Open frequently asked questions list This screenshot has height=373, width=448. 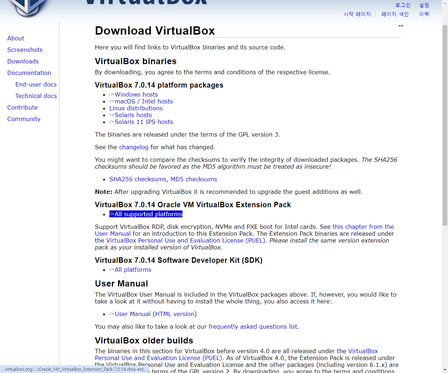click(253, 327)
